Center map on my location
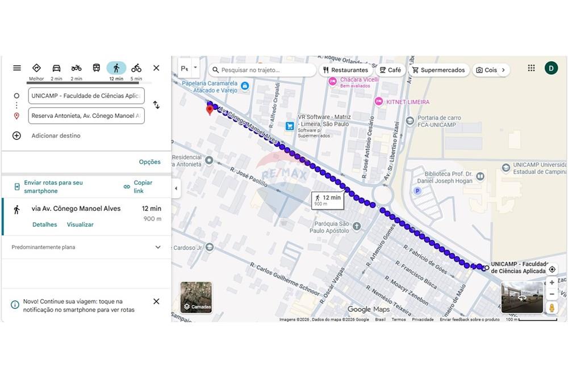The image size is (568, 378). (552, 270)
